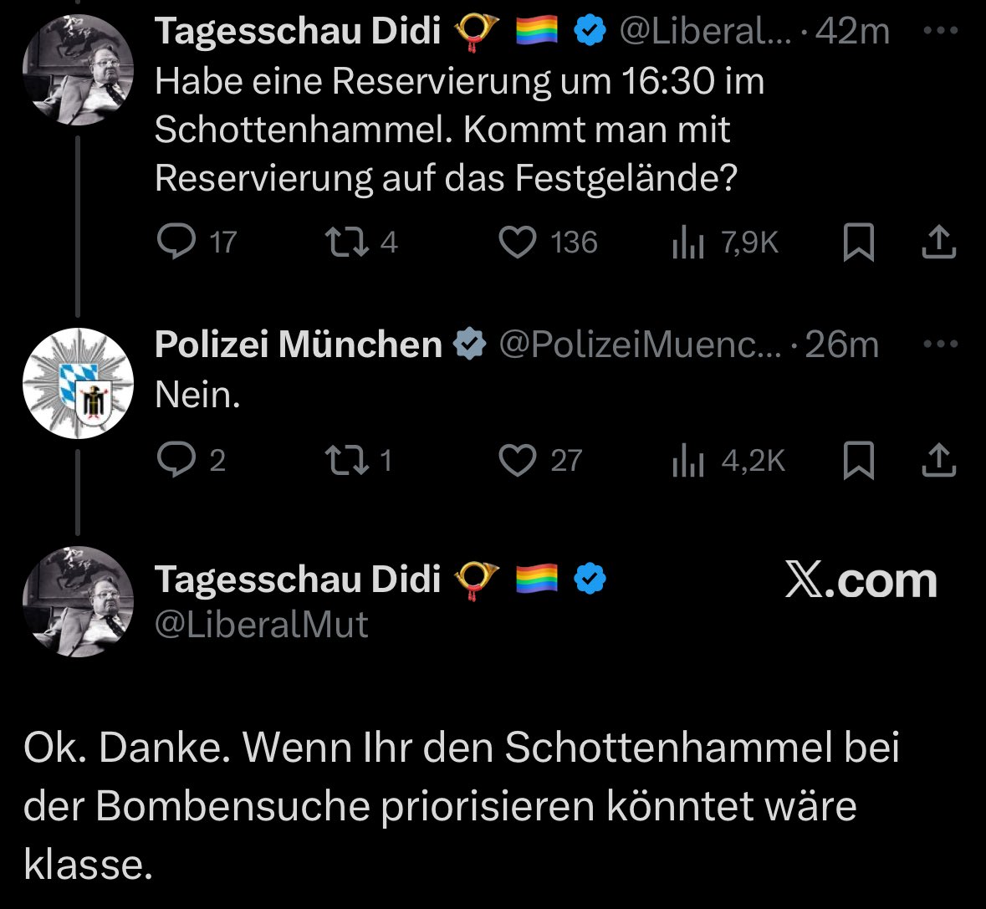986x909 pixels.
Task: Open the @LiberalMut handle link
Action: click(262, 625)
